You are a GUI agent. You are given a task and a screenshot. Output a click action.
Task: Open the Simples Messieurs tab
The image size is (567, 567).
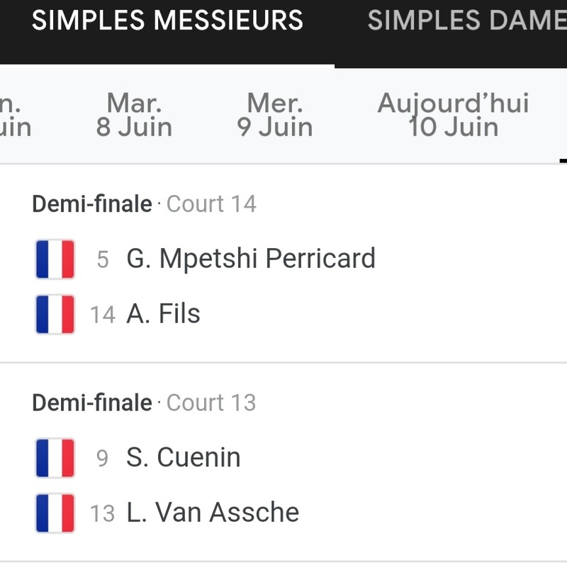click(167, 21)
